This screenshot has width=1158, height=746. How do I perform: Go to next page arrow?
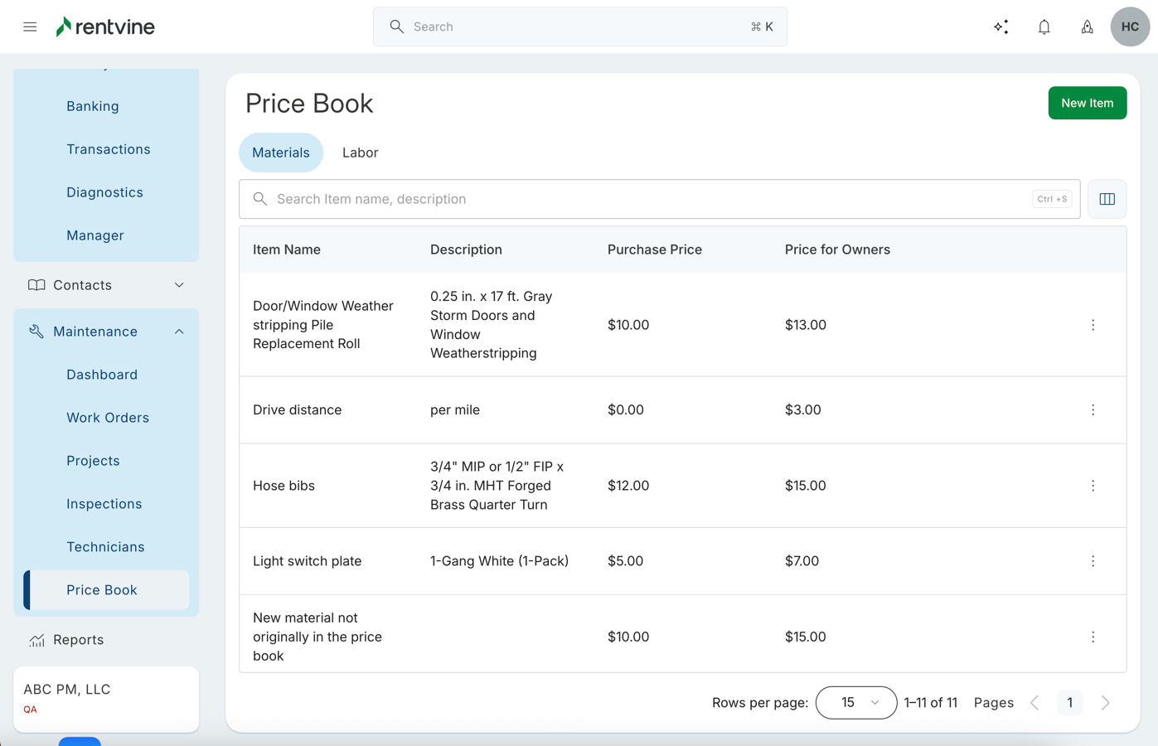point(1105,703)
